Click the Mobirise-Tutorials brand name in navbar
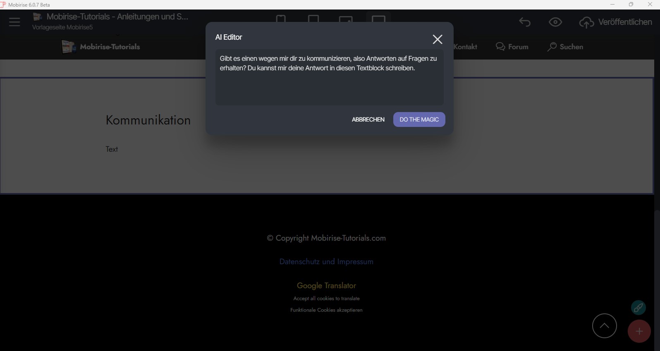The width and height of the screenshot is (660, 351). click(110, 47)
